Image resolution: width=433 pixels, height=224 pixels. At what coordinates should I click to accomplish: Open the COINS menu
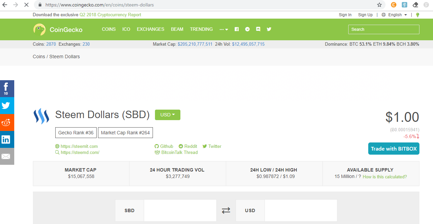pyautogui.click(x=109, y=29)
